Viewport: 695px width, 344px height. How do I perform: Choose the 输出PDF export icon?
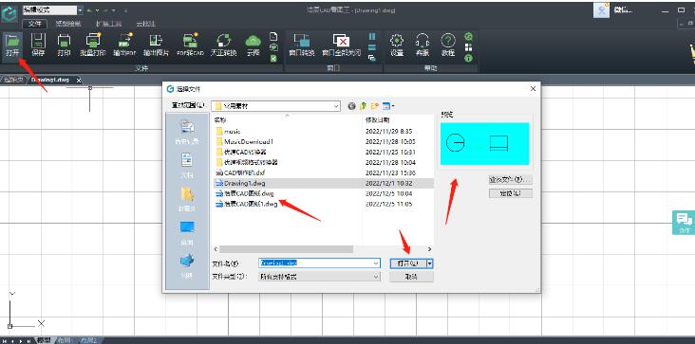pos(124,45)
